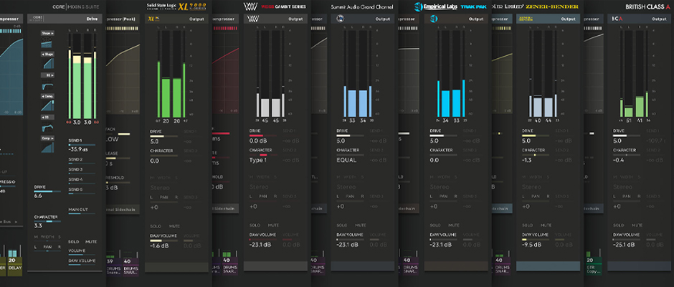Viewport: 674px width, 287px height.
Task: Mute the Empirical Labs output channel
Action: point(454,225)
